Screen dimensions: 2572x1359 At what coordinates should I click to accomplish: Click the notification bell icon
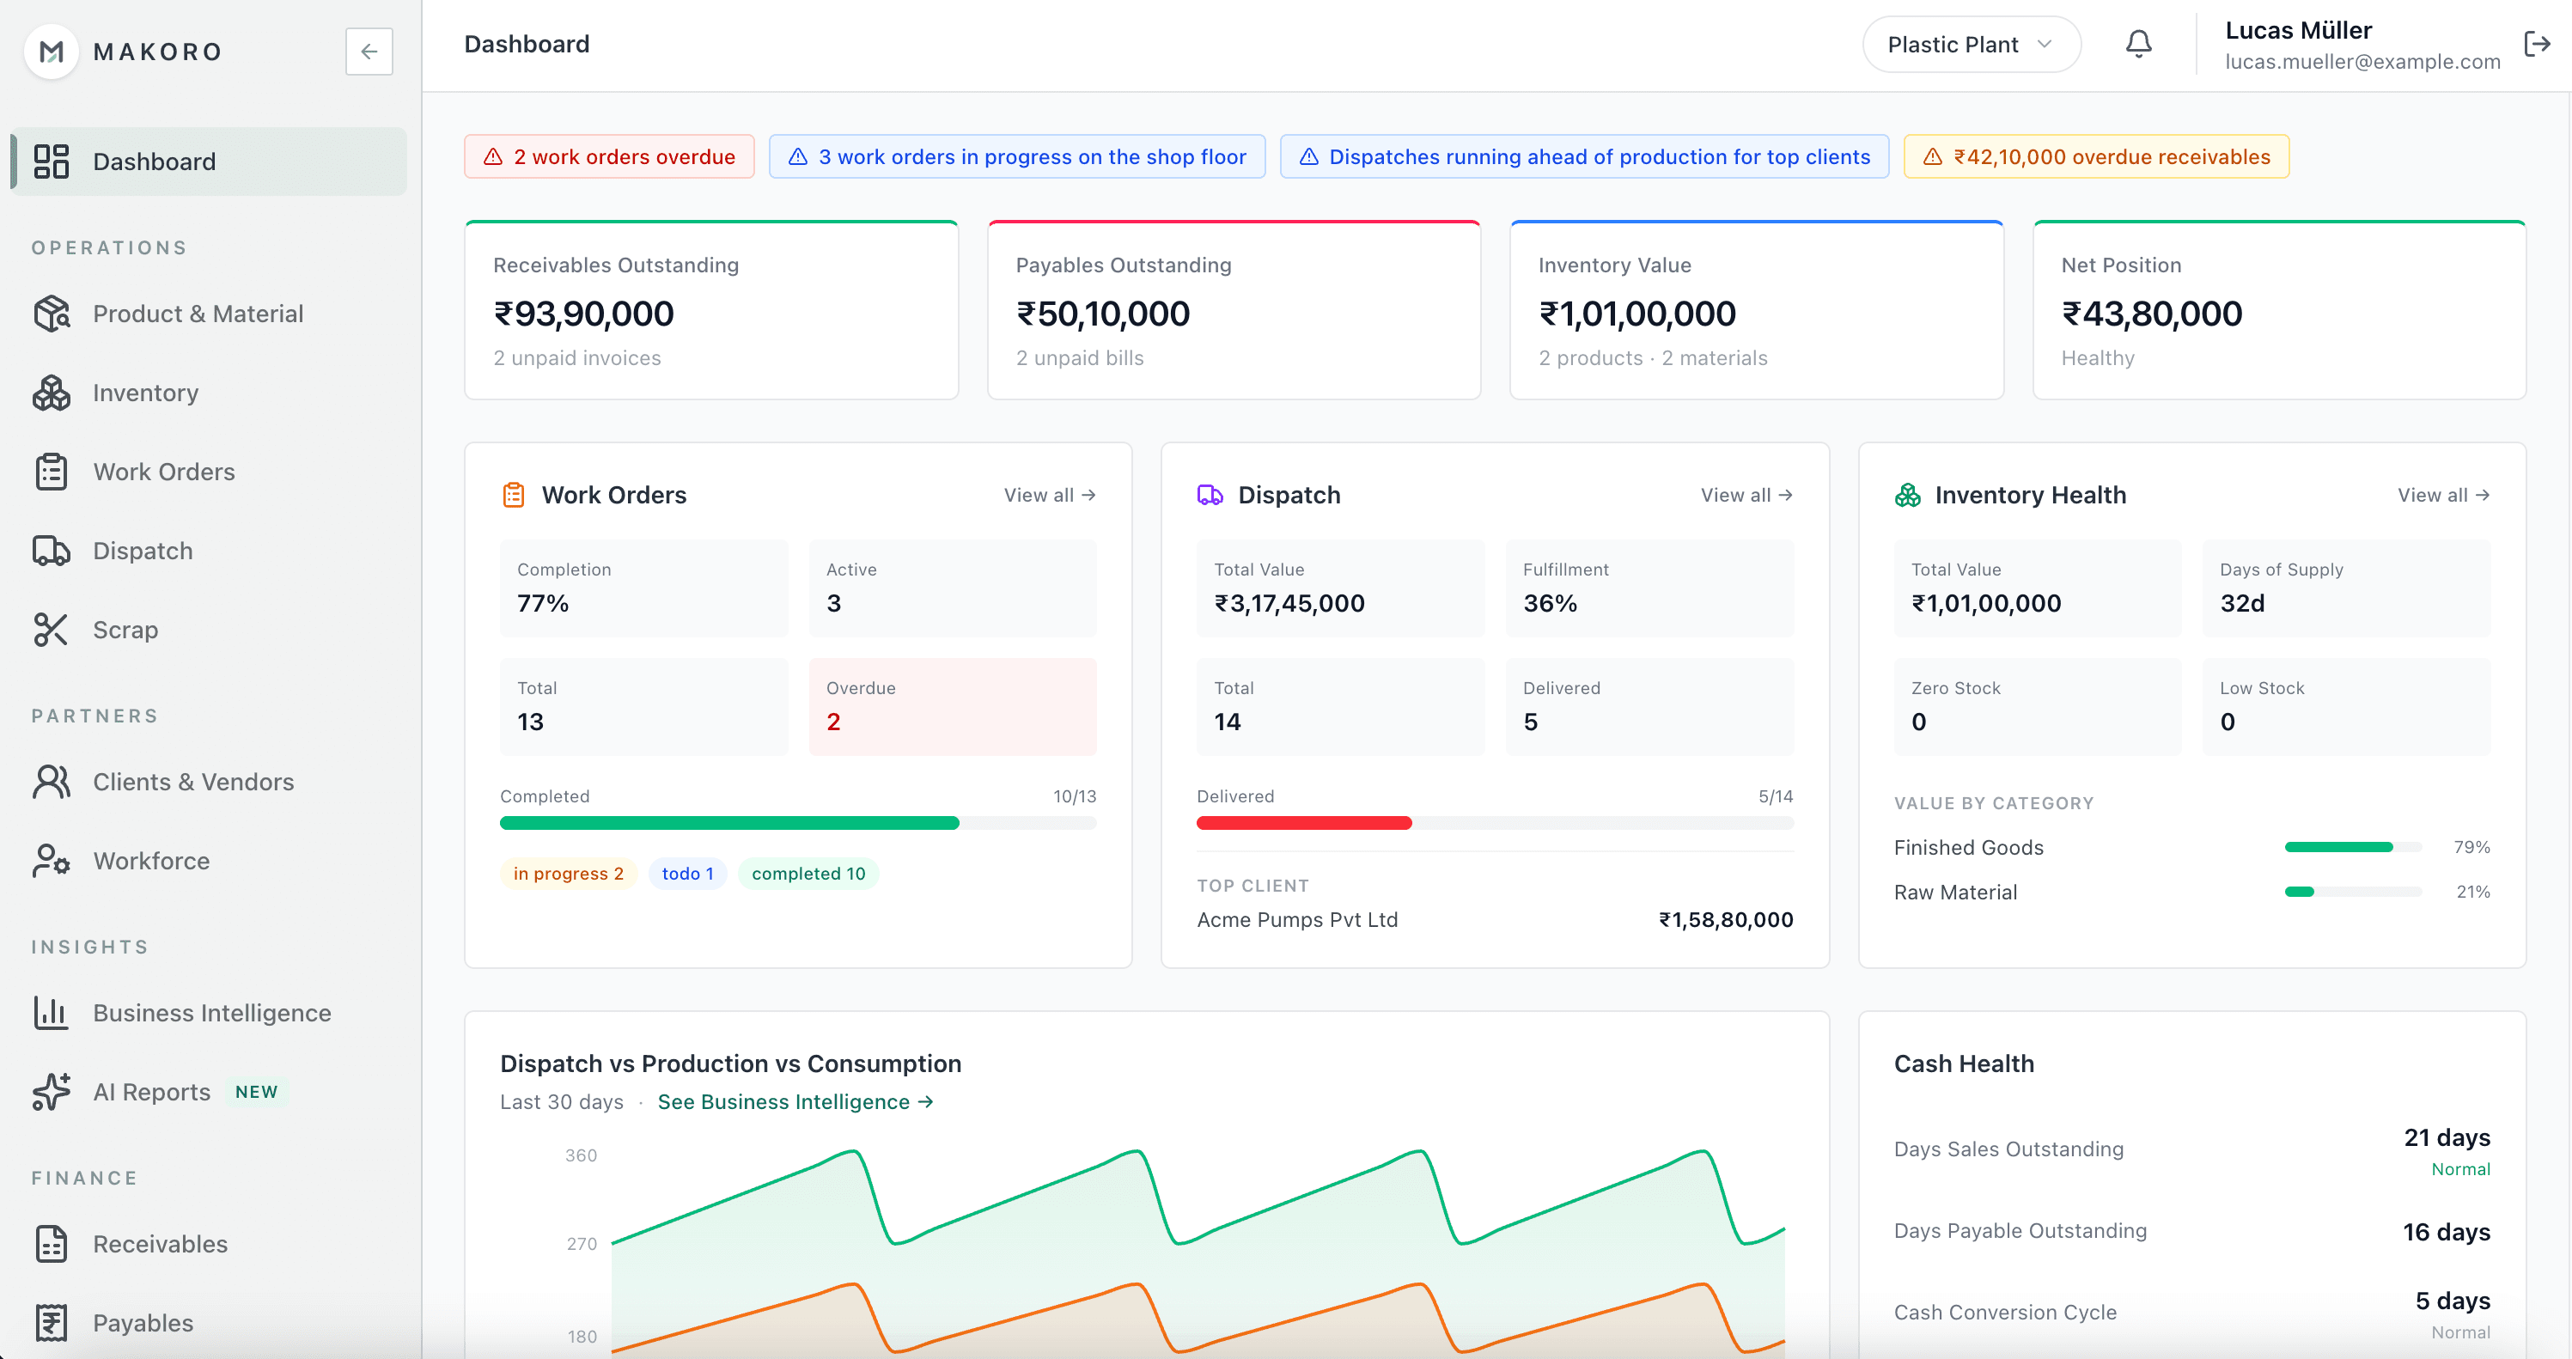2139,44
